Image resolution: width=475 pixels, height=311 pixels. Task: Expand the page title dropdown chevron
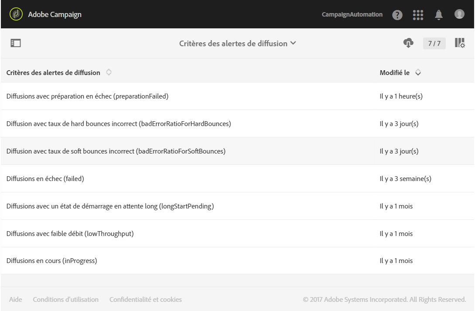(x=293, y=44)
